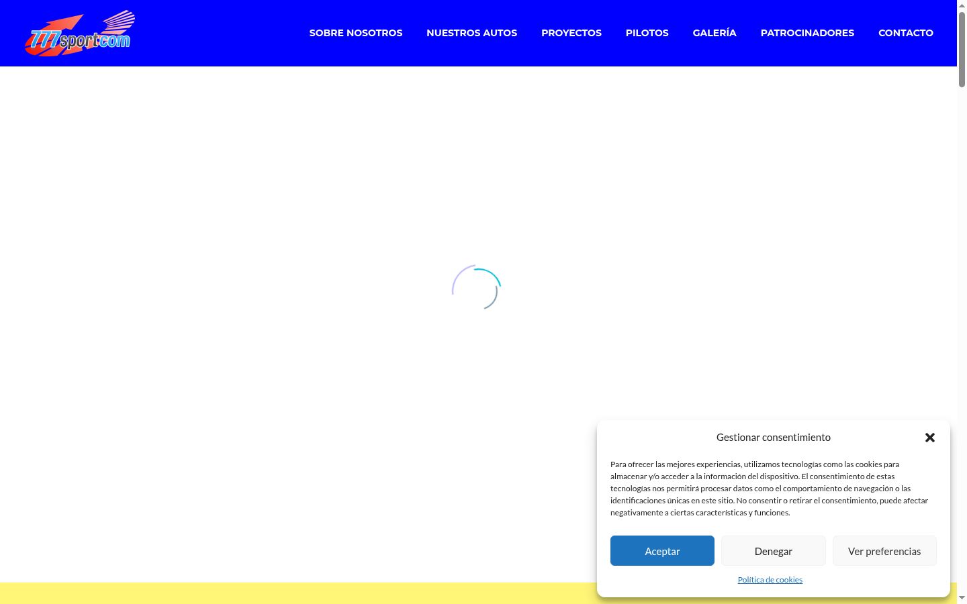
Task: Open the Pilotos menu item
Action: pyautogui.click(x=647, y=33)
